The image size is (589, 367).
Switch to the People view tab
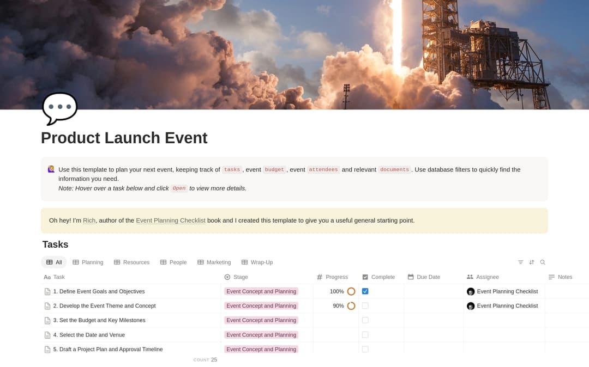(x=173, y=262)
